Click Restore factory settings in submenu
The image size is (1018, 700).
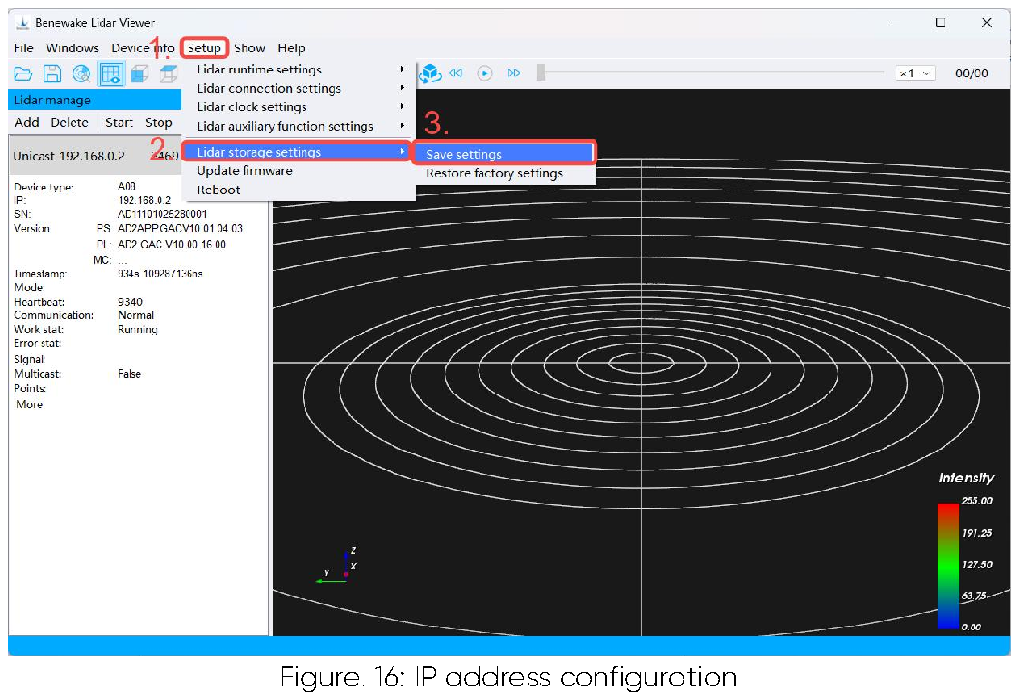505,173
